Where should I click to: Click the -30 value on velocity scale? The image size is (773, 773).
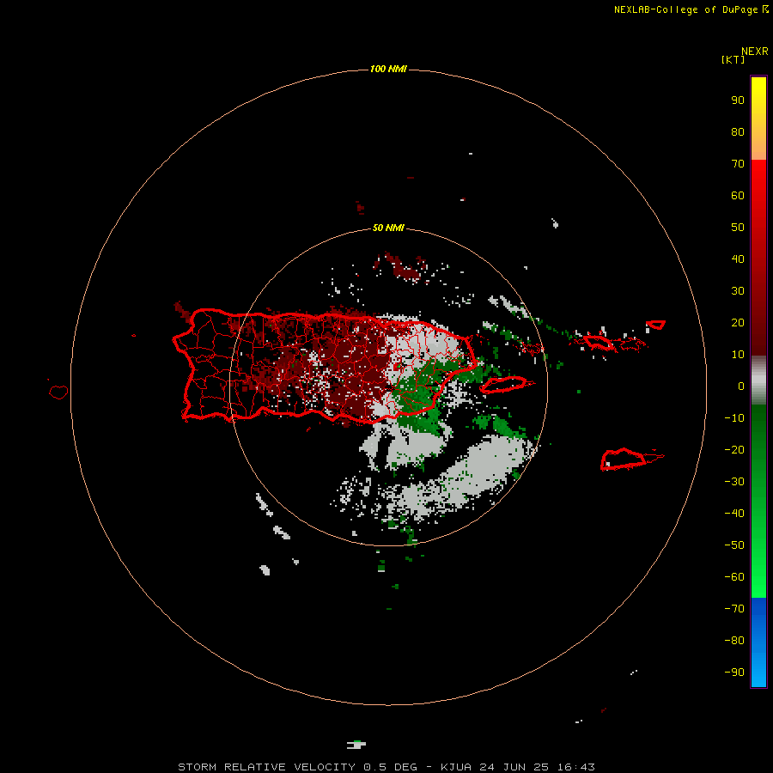pyautogui.click(x=734, y=482)
